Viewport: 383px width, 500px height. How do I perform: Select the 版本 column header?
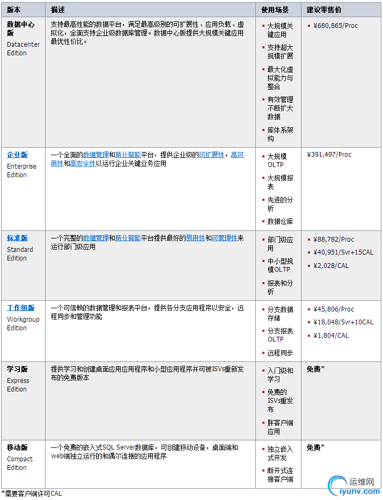[14, 10]
